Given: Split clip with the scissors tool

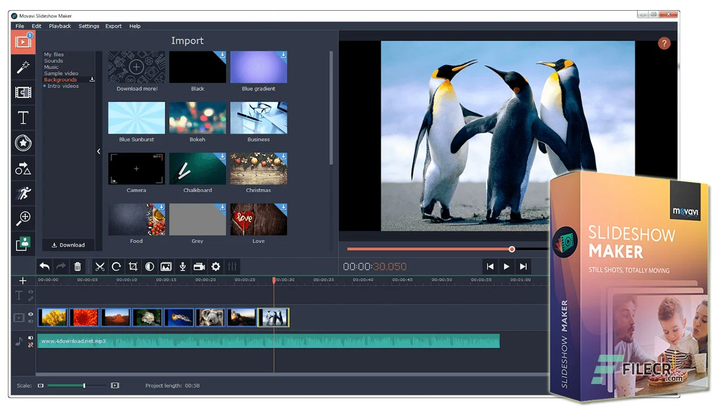Looking at the screenshot, I should tap(100, 267).
